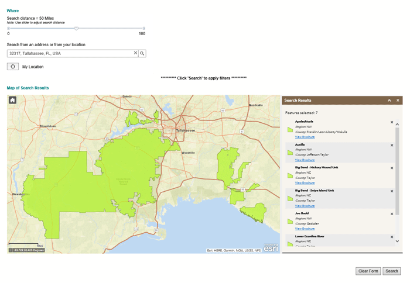Click the magnifier icon beside the address box
410x283 pixels.
click(x=142, y=53)
